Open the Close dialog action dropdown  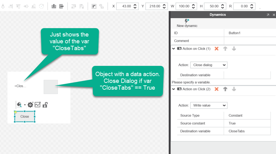(209, 65)
